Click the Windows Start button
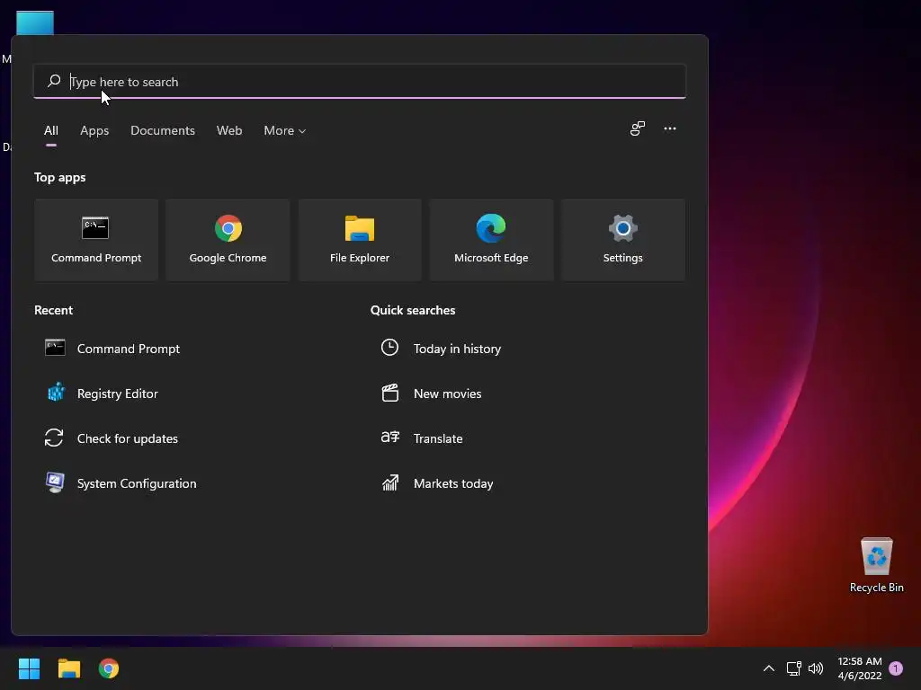This screenshot has width=921, height=690. click(x=29, y=668)
